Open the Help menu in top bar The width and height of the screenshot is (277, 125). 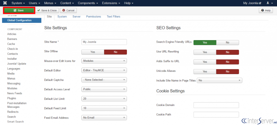click(128, 3)
